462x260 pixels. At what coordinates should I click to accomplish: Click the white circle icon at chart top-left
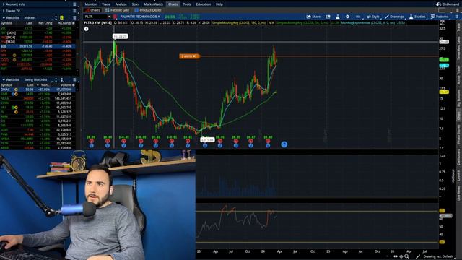(87, 29)
